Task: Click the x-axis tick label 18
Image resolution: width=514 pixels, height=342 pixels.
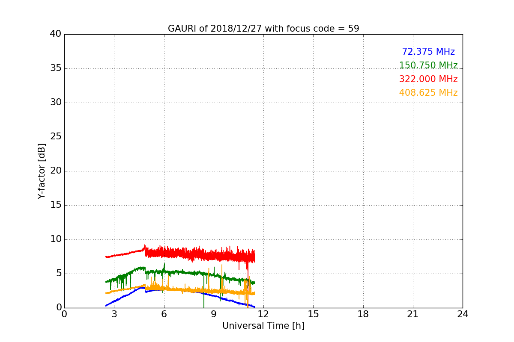Action: click(x=363, y=314)
